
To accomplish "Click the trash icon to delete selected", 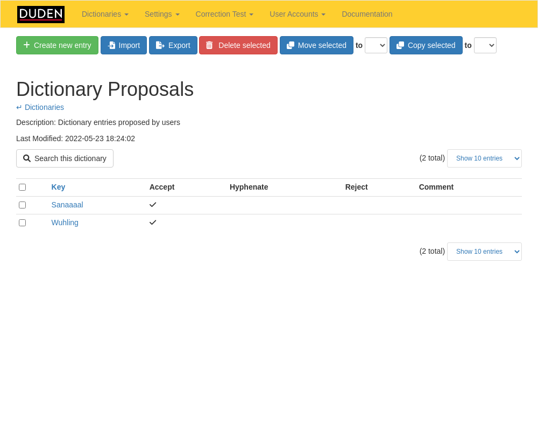I will 209,45.
